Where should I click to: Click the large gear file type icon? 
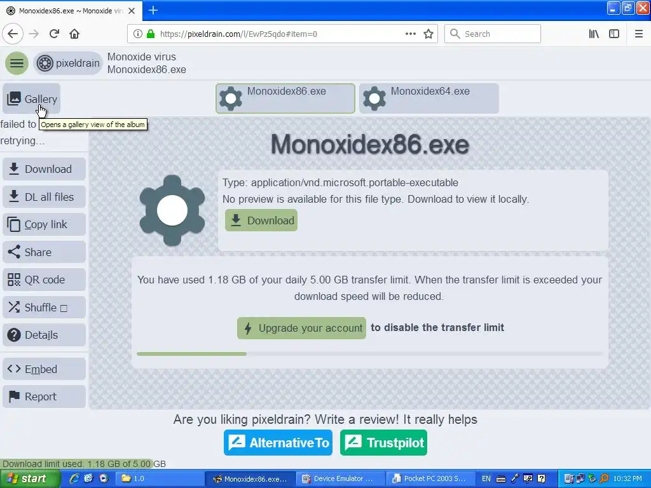point(172,210)
